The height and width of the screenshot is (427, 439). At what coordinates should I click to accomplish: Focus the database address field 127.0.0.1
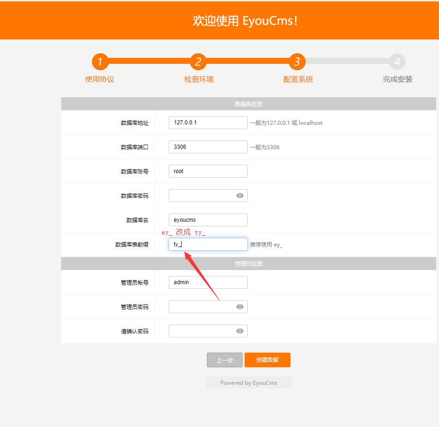[x=208, y=123]
